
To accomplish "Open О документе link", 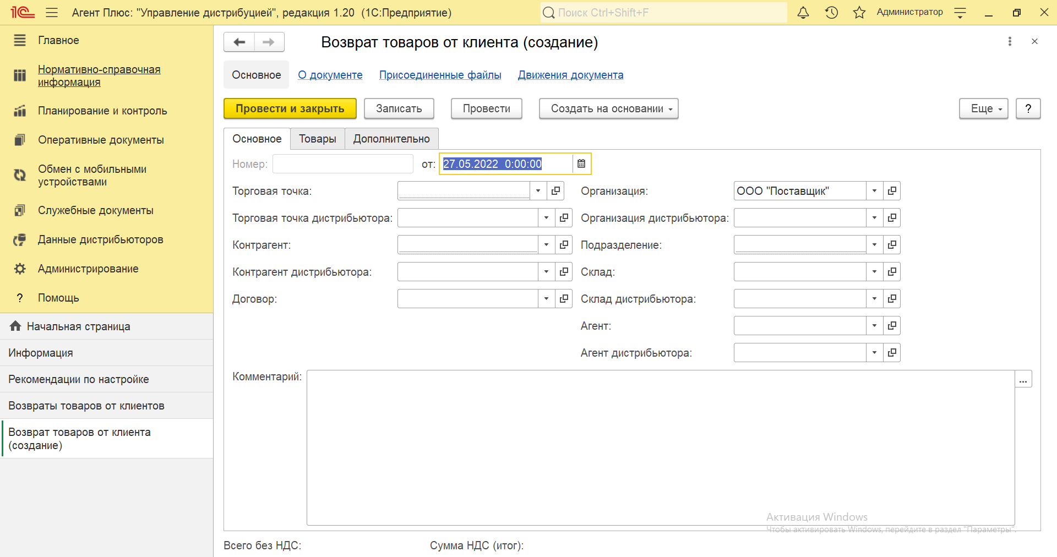I will 330,75.
